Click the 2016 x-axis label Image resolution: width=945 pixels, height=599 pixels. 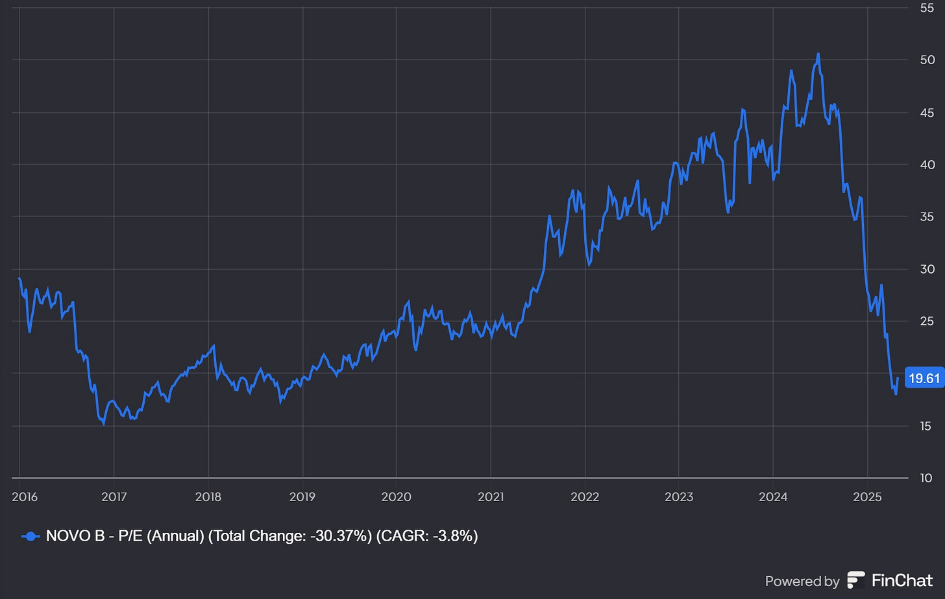tap(25, 497)
